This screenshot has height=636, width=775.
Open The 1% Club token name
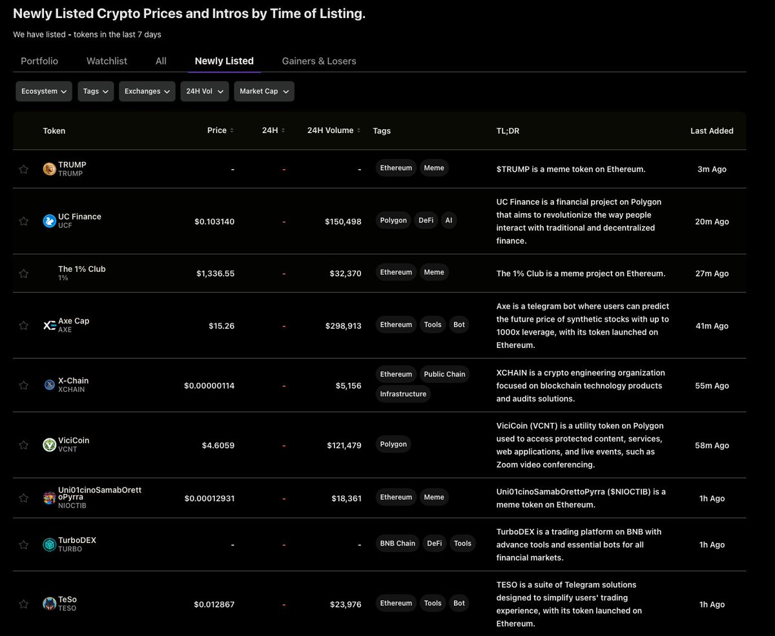pyautogui.click(x=82, y=269)
